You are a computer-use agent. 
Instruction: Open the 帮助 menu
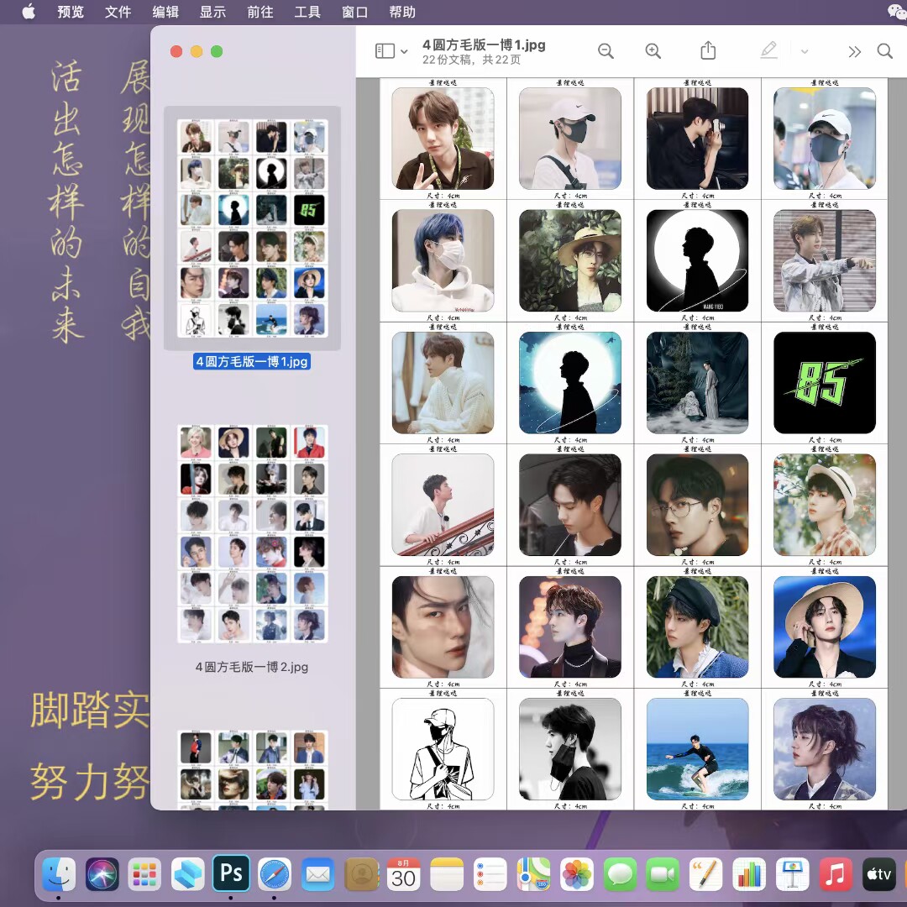tap(402, 12)
